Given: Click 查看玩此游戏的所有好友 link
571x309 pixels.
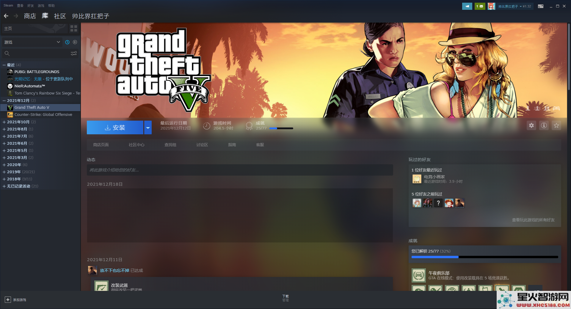Looking at the screenshot, I should click(533, 220).
